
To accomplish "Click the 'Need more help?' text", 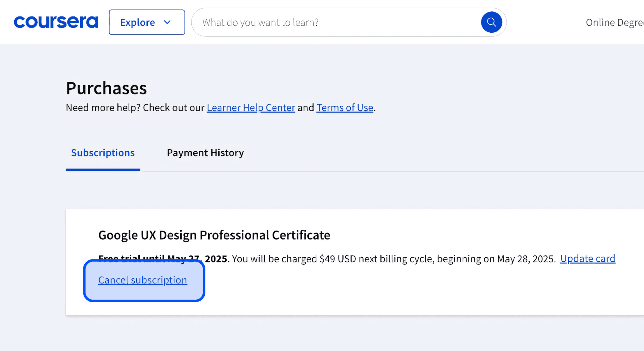I will [103, 108].
